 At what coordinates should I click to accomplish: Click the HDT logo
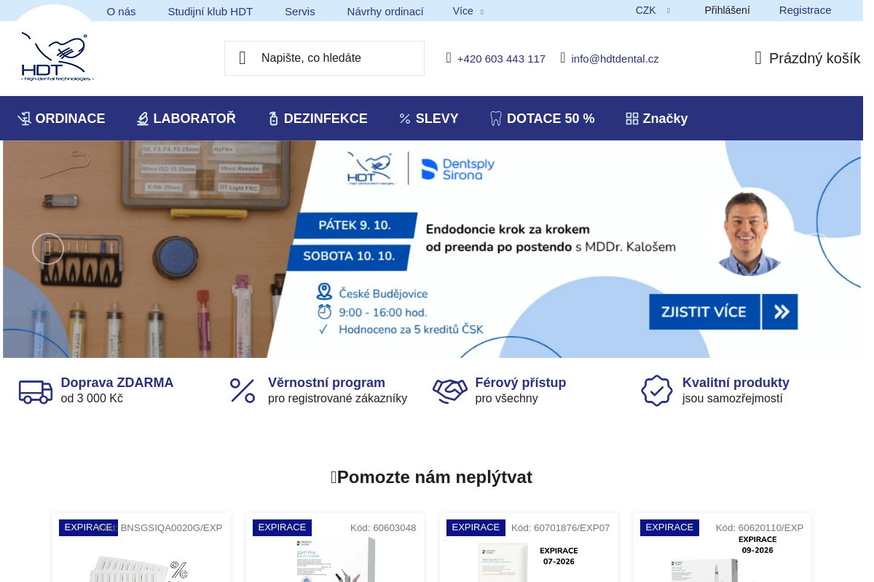[57, 55]
